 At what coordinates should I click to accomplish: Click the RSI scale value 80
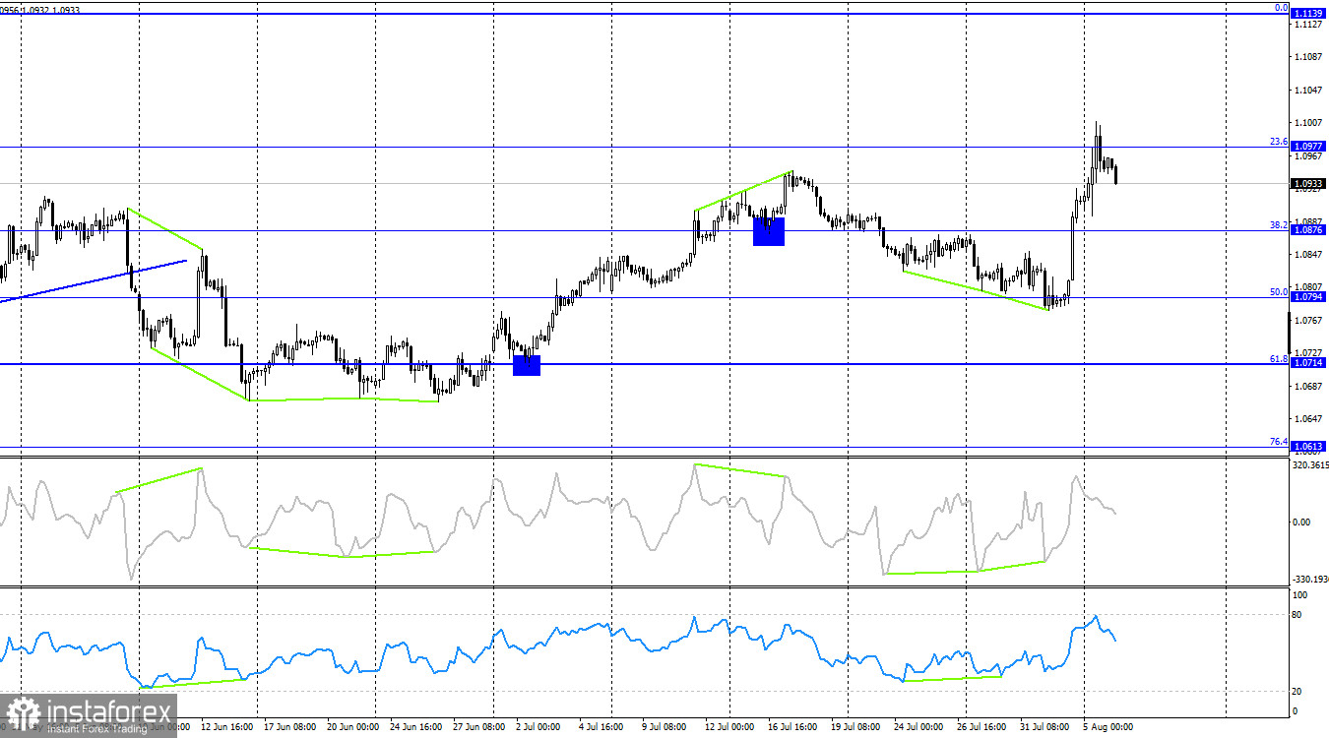tap(1298, 615)
